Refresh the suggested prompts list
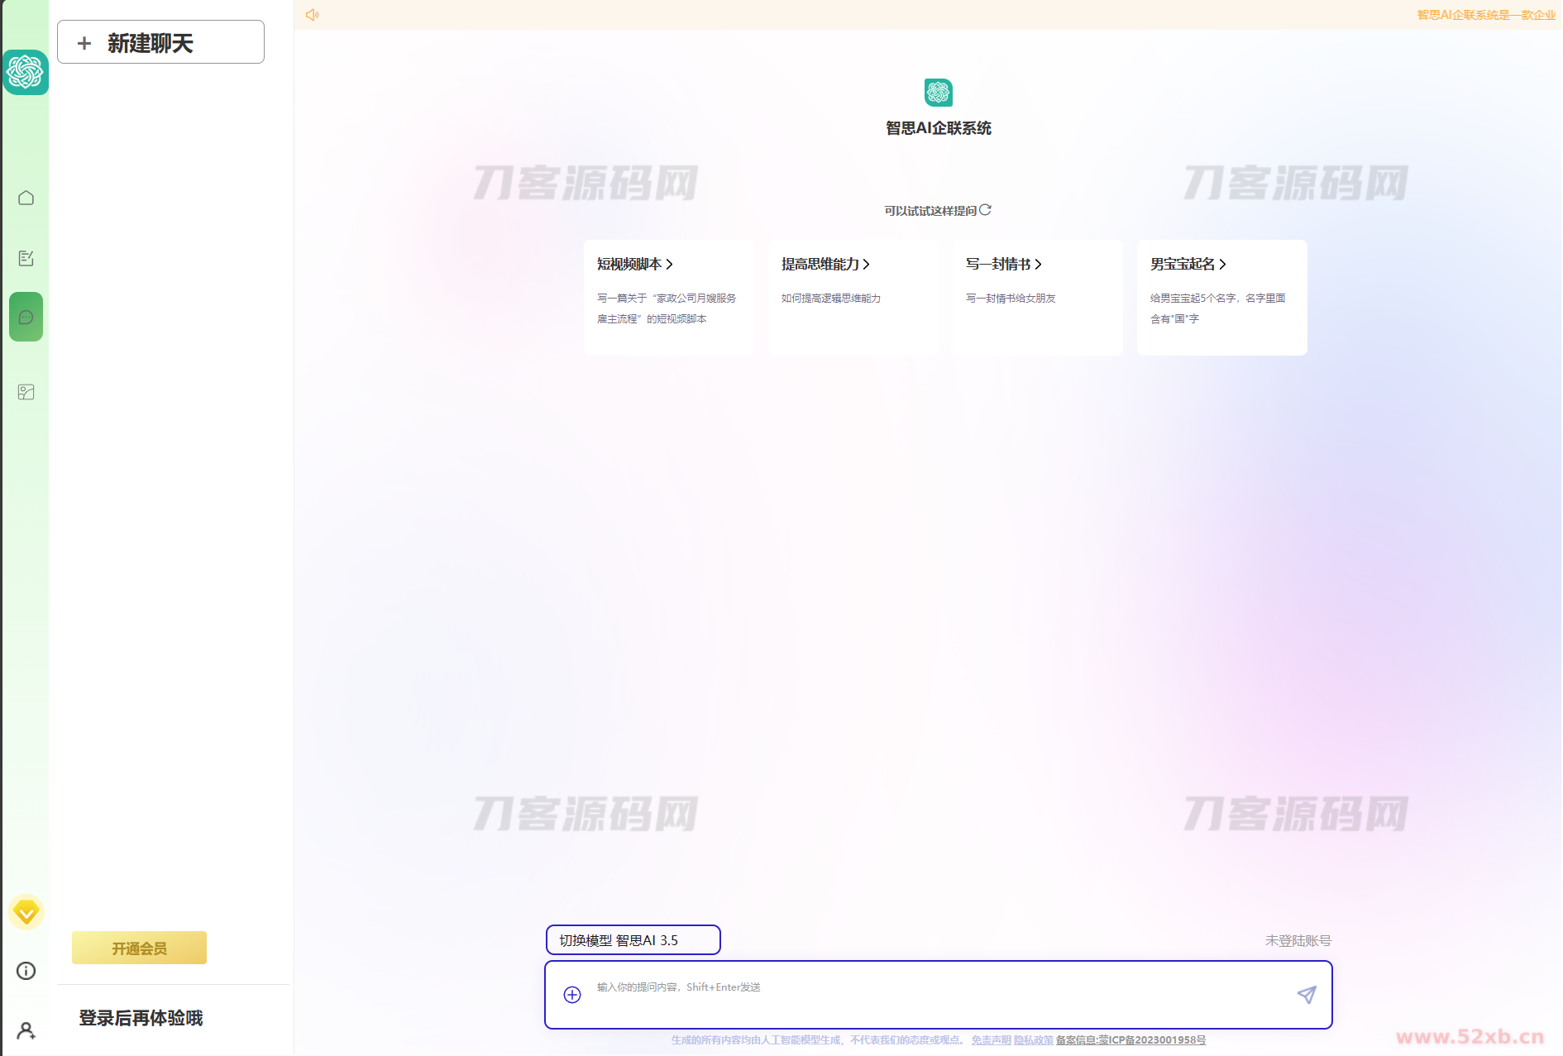The width and height of the screenshot is (1563, 1056). point(985,210)
